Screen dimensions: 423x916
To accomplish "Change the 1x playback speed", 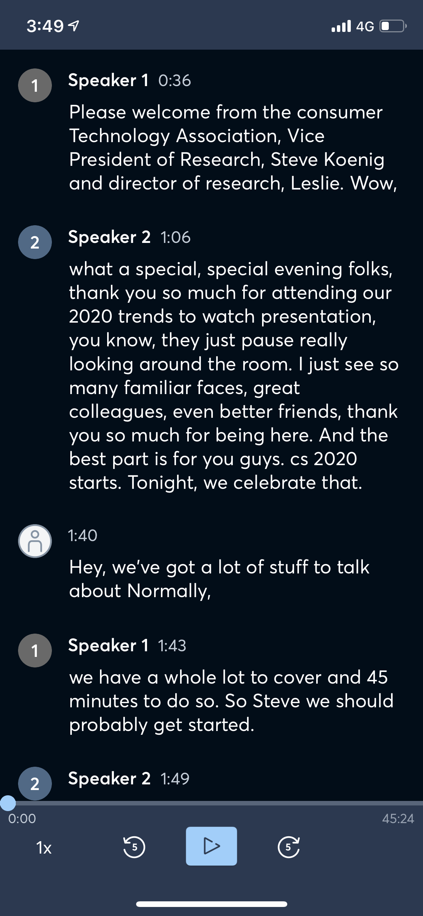I will (44, 848).
